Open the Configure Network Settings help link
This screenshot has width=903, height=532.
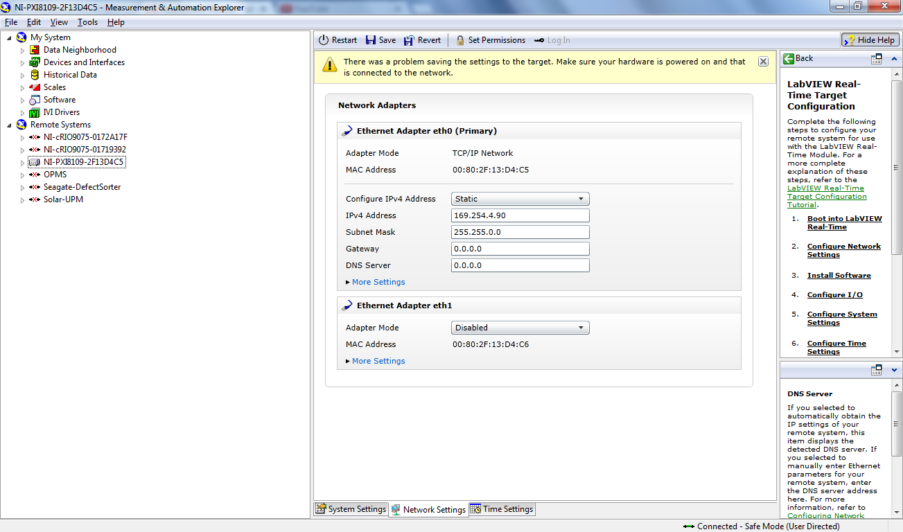point(843,250)
